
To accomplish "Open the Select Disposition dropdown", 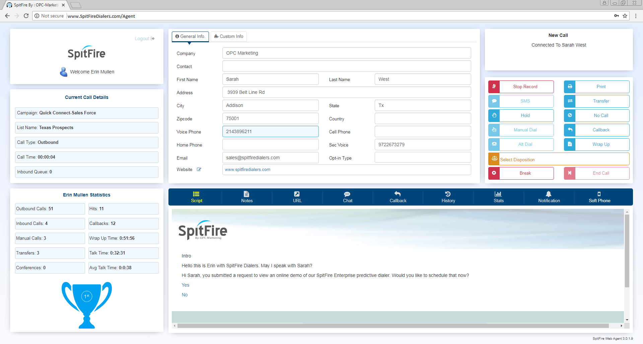I will point(559,159).
